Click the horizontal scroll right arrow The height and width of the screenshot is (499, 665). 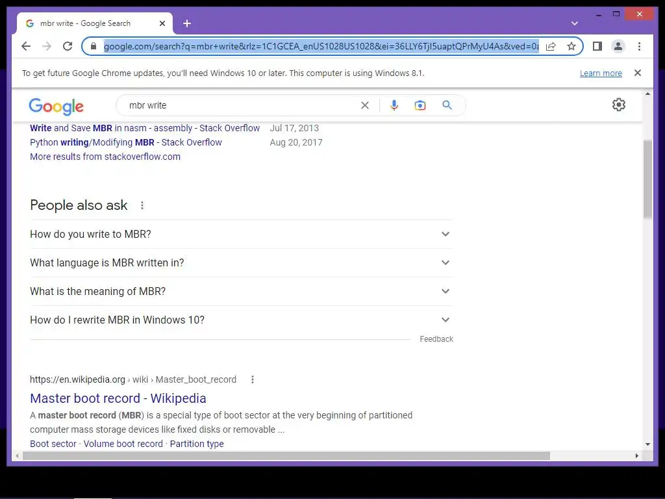click(x=636, y=455)
